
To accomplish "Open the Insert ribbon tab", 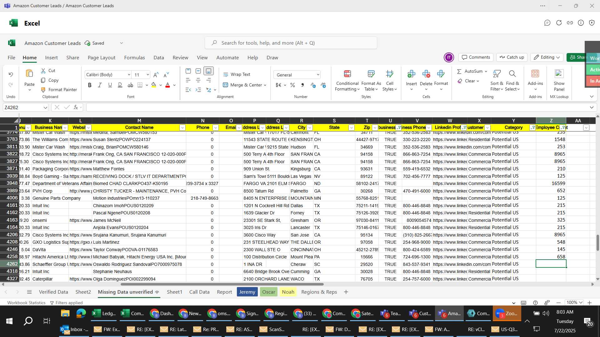I will [51, 58].
